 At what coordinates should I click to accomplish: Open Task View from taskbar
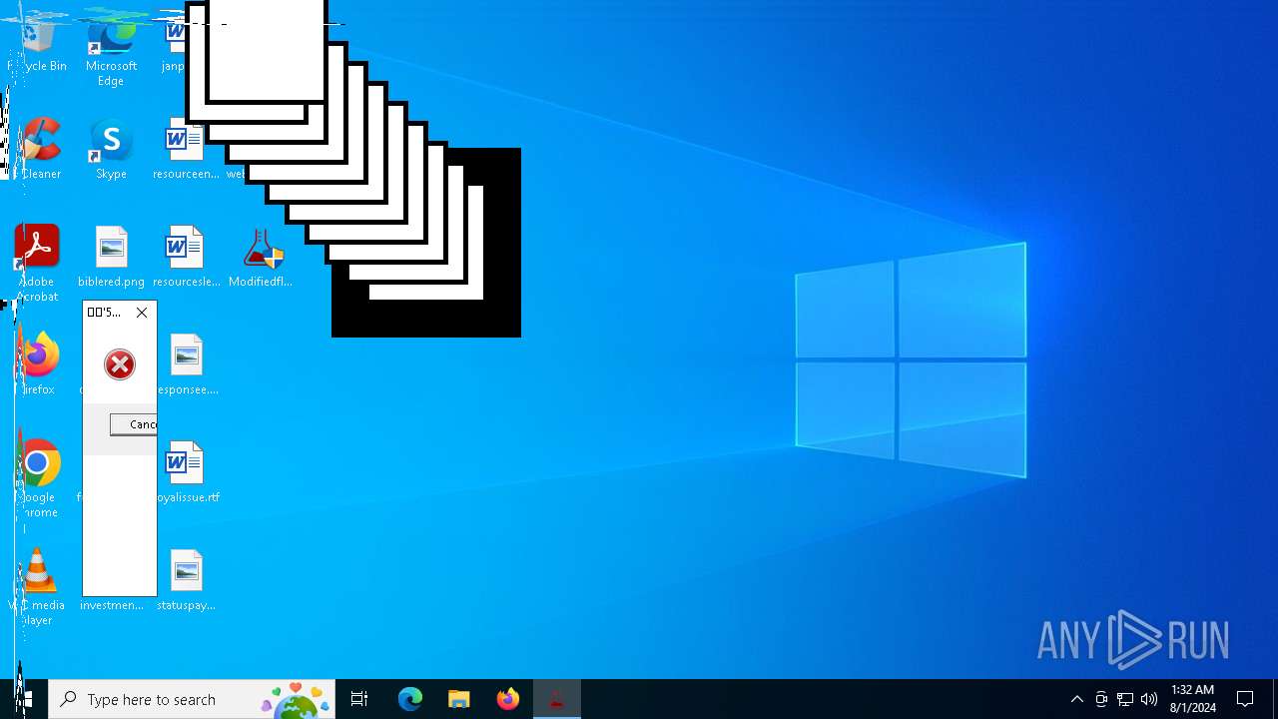coord(359,699)
